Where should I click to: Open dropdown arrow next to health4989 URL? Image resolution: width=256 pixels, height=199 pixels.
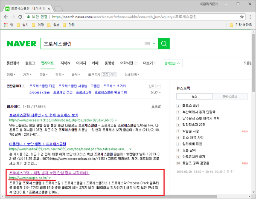[x=130, y=149]
